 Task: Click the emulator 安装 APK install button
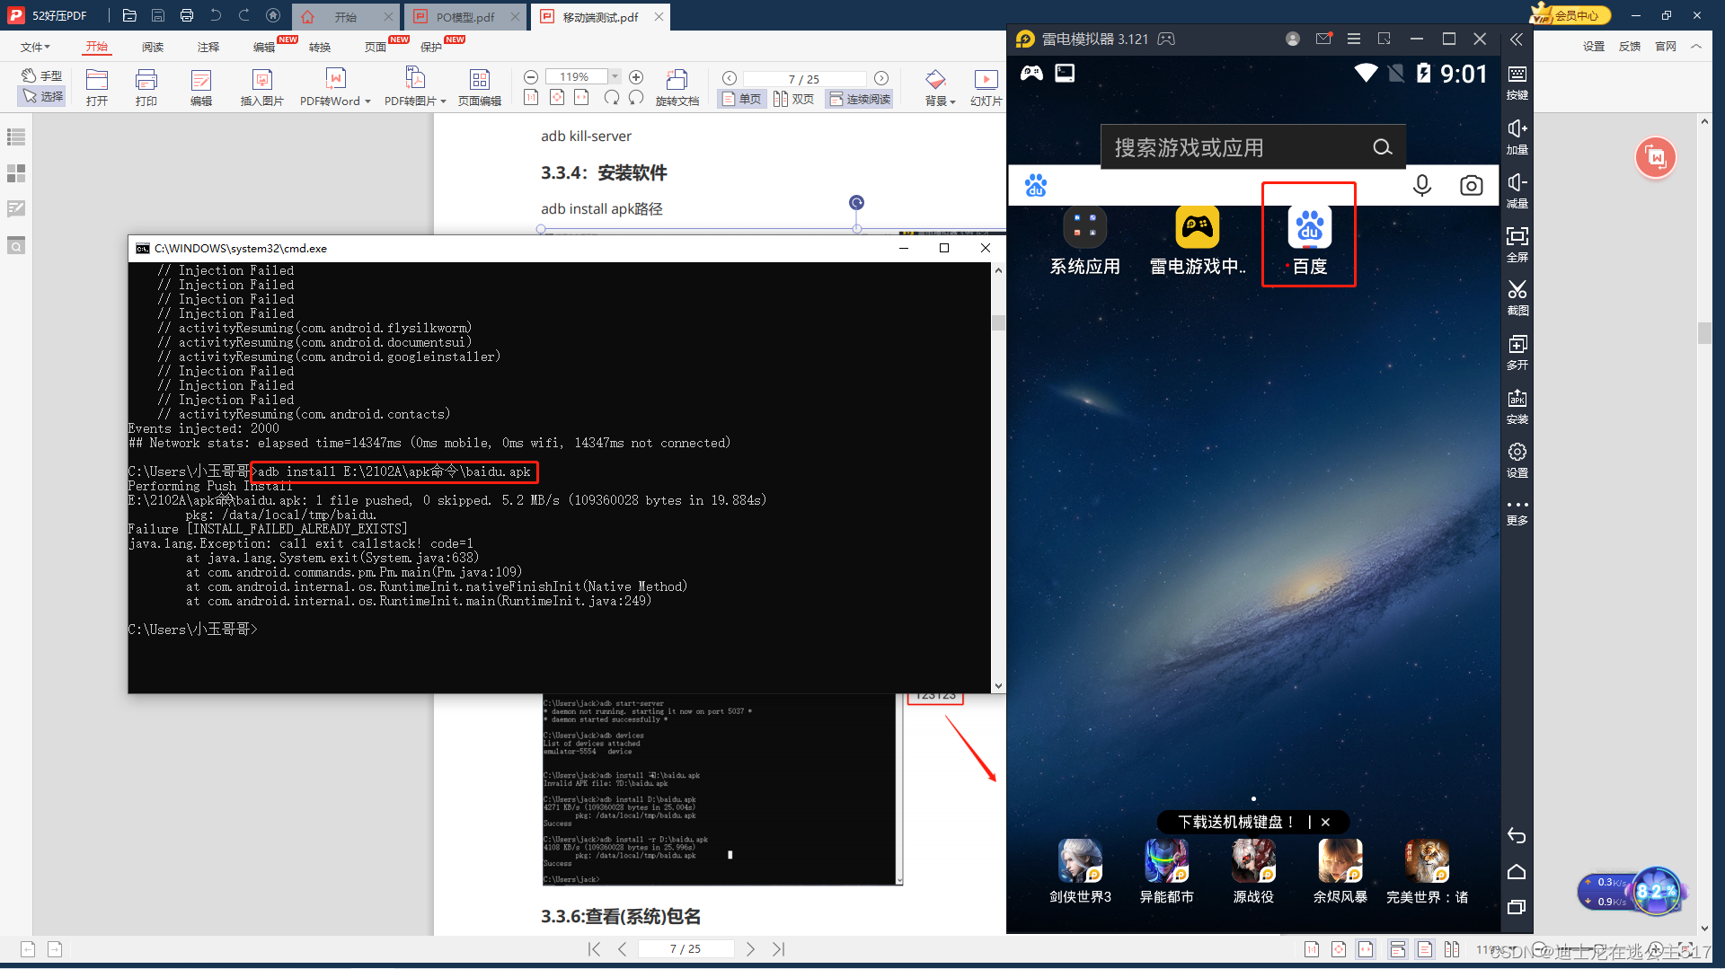[1517, 406]
